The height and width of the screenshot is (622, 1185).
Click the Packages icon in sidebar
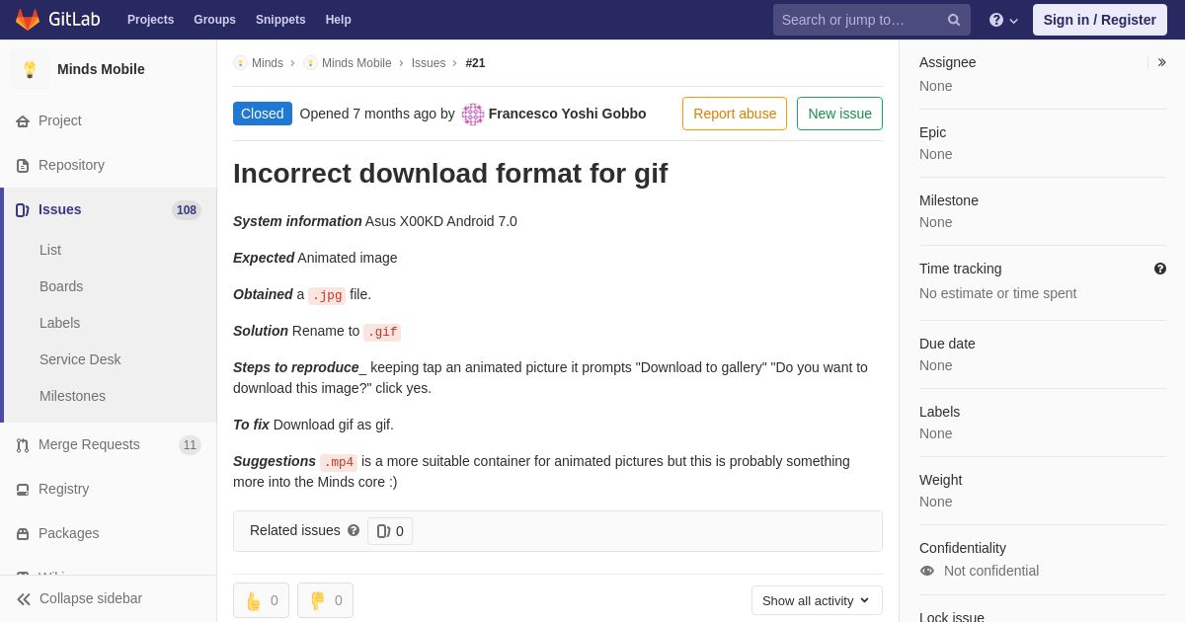tap(23, 534)
